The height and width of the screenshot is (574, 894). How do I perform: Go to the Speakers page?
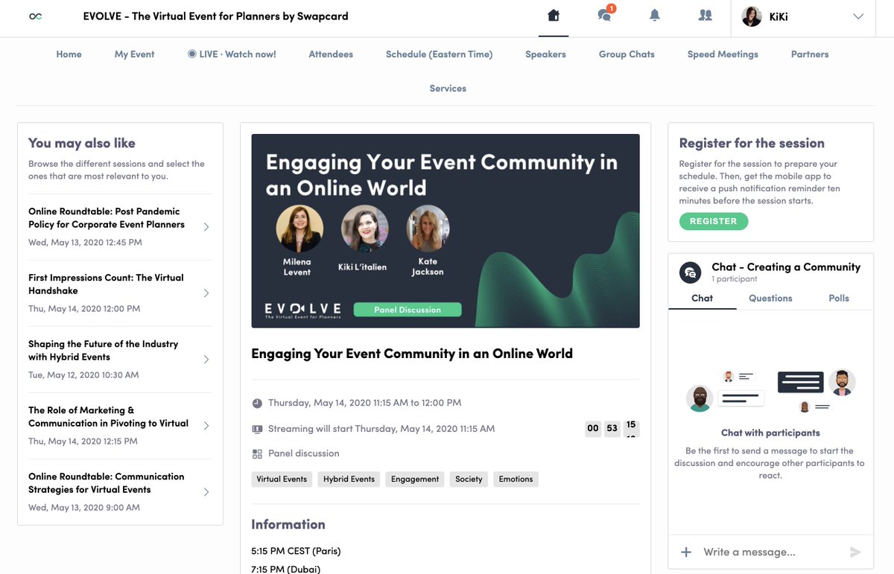[x=545, y=54]
